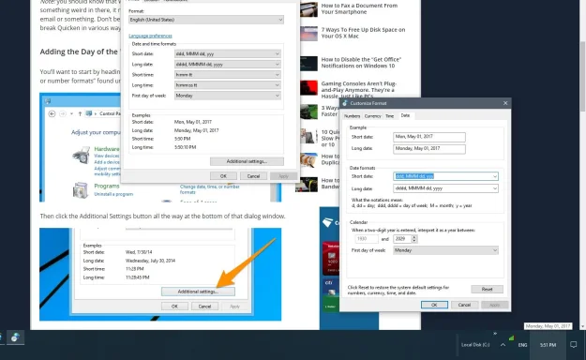This screenshot has width=586, height=360.
Task: Switch to the Currency tab
Action: [x=372, y=116]
